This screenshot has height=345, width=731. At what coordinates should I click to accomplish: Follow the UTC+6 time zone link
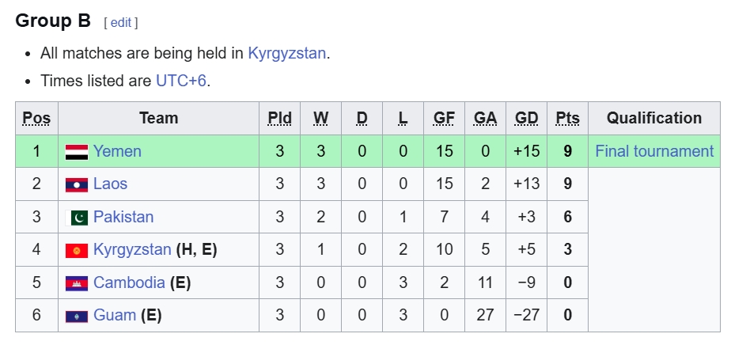click(182, 81)
